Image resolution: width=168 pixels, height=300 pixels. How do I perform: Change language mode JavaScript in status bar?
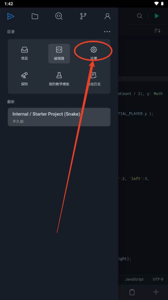[x=134, y=279]
